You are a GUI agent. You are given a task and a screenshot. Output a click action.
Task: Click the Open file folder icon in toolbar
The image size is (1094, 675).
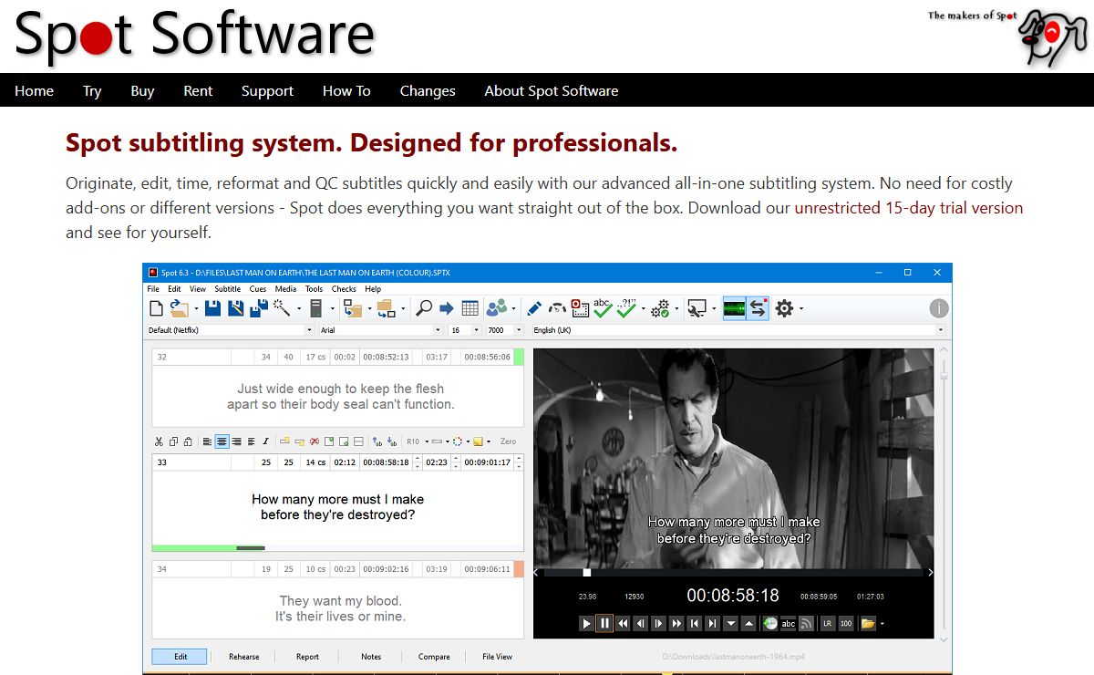pyautogui.click(x=180, y=308)
